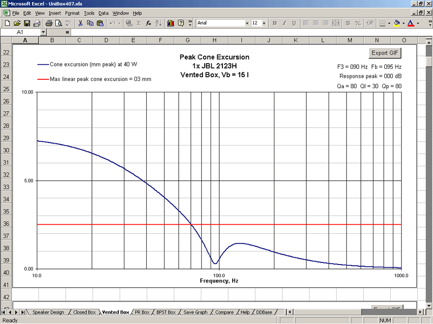433x324 pixels.
Task: Toggle Underline formatting
Action: pos(294,23)
